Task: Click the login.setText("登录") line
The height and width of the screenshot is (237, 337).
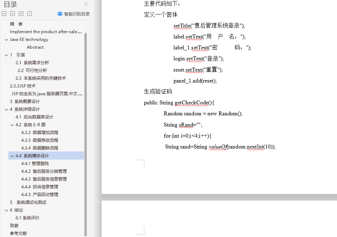Action: pos(199,59)
